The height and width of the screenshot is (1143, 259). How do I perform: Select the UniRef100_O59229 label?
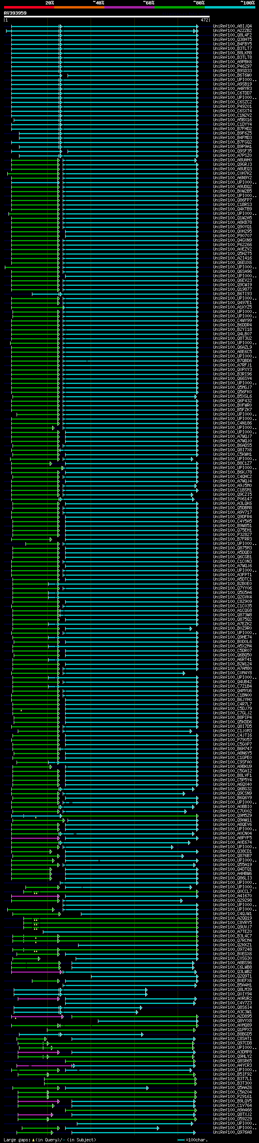tap(232, 1119)
